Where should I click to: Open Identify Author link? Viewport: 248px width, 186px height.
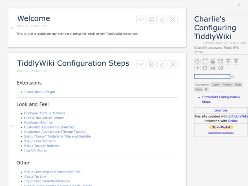point(36,151)
